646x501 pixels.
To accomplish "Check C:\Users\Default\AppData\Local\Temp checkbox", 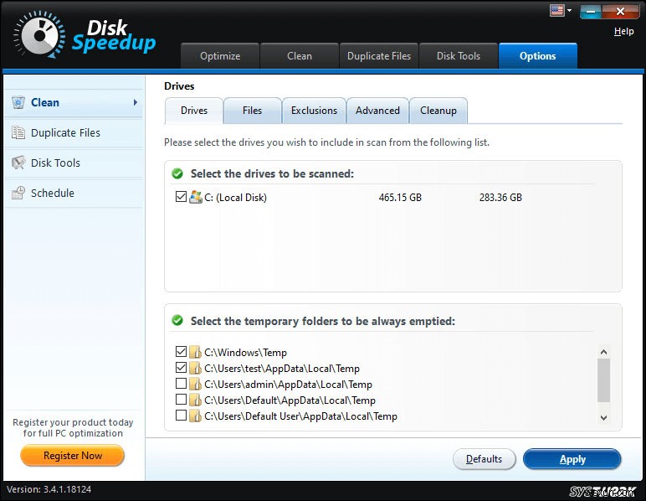I will coord(181,400).
